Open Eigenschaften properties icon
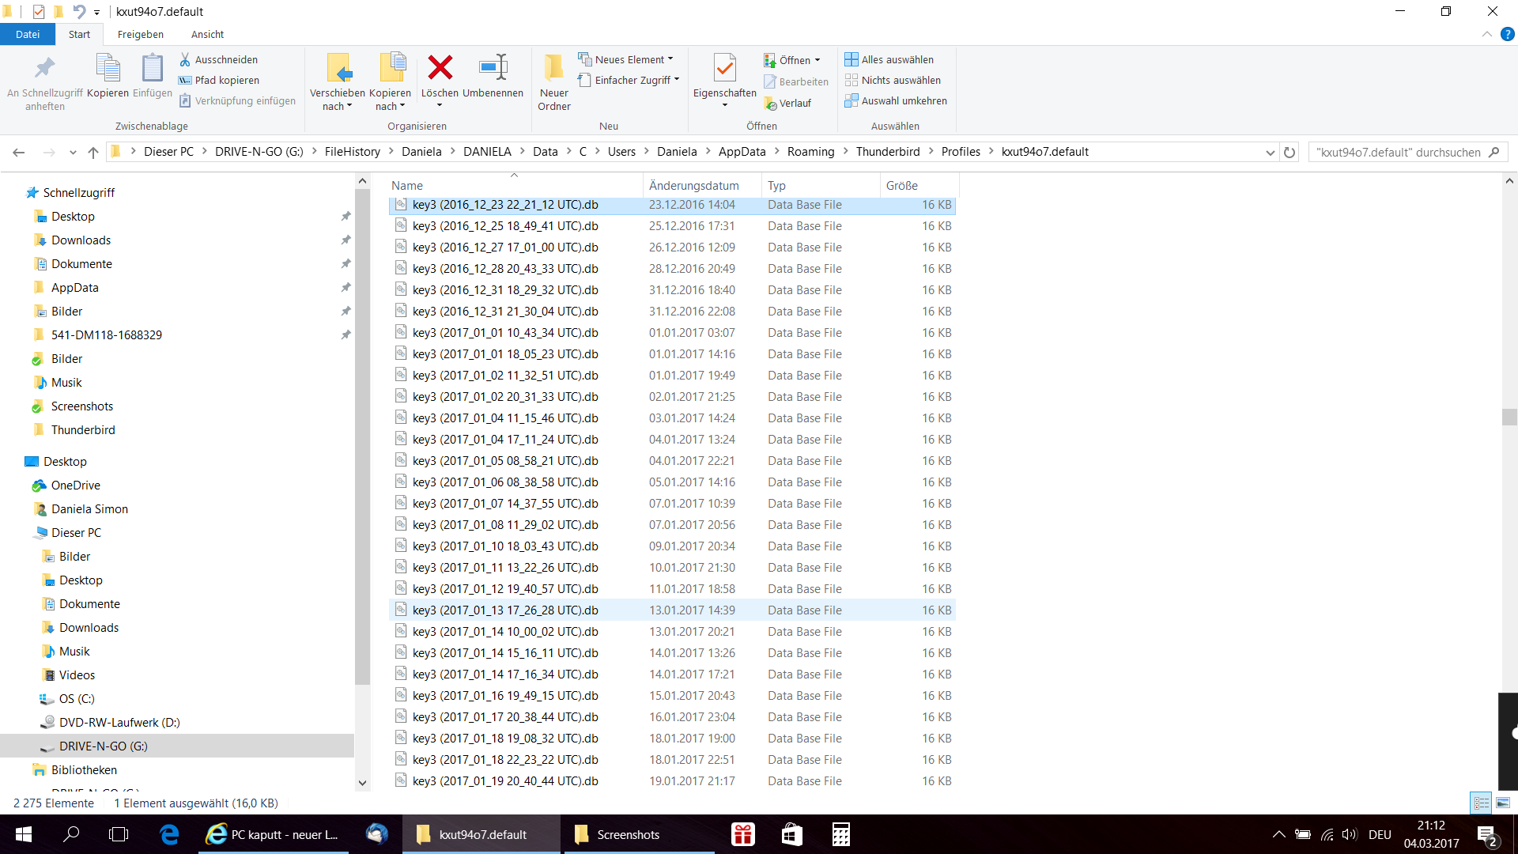 724,69
